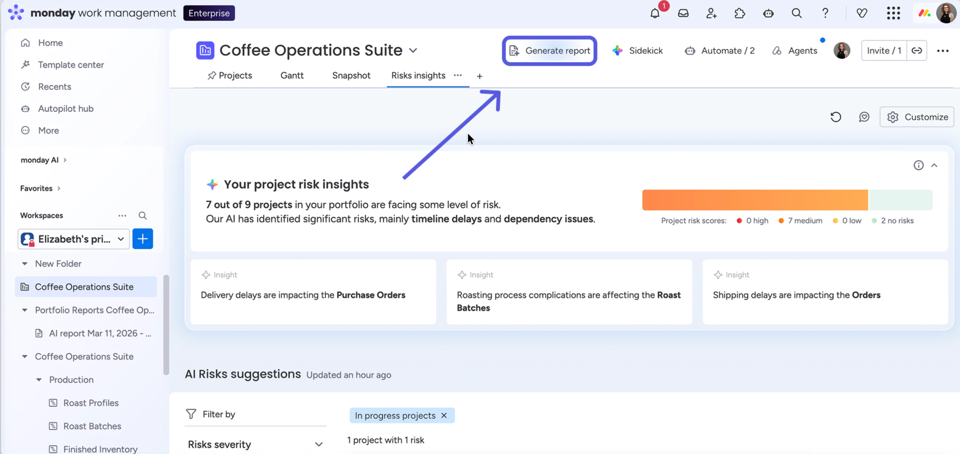
Task: Open the Elizabeth's workspace selector dropdown
Action: (73, 239)
